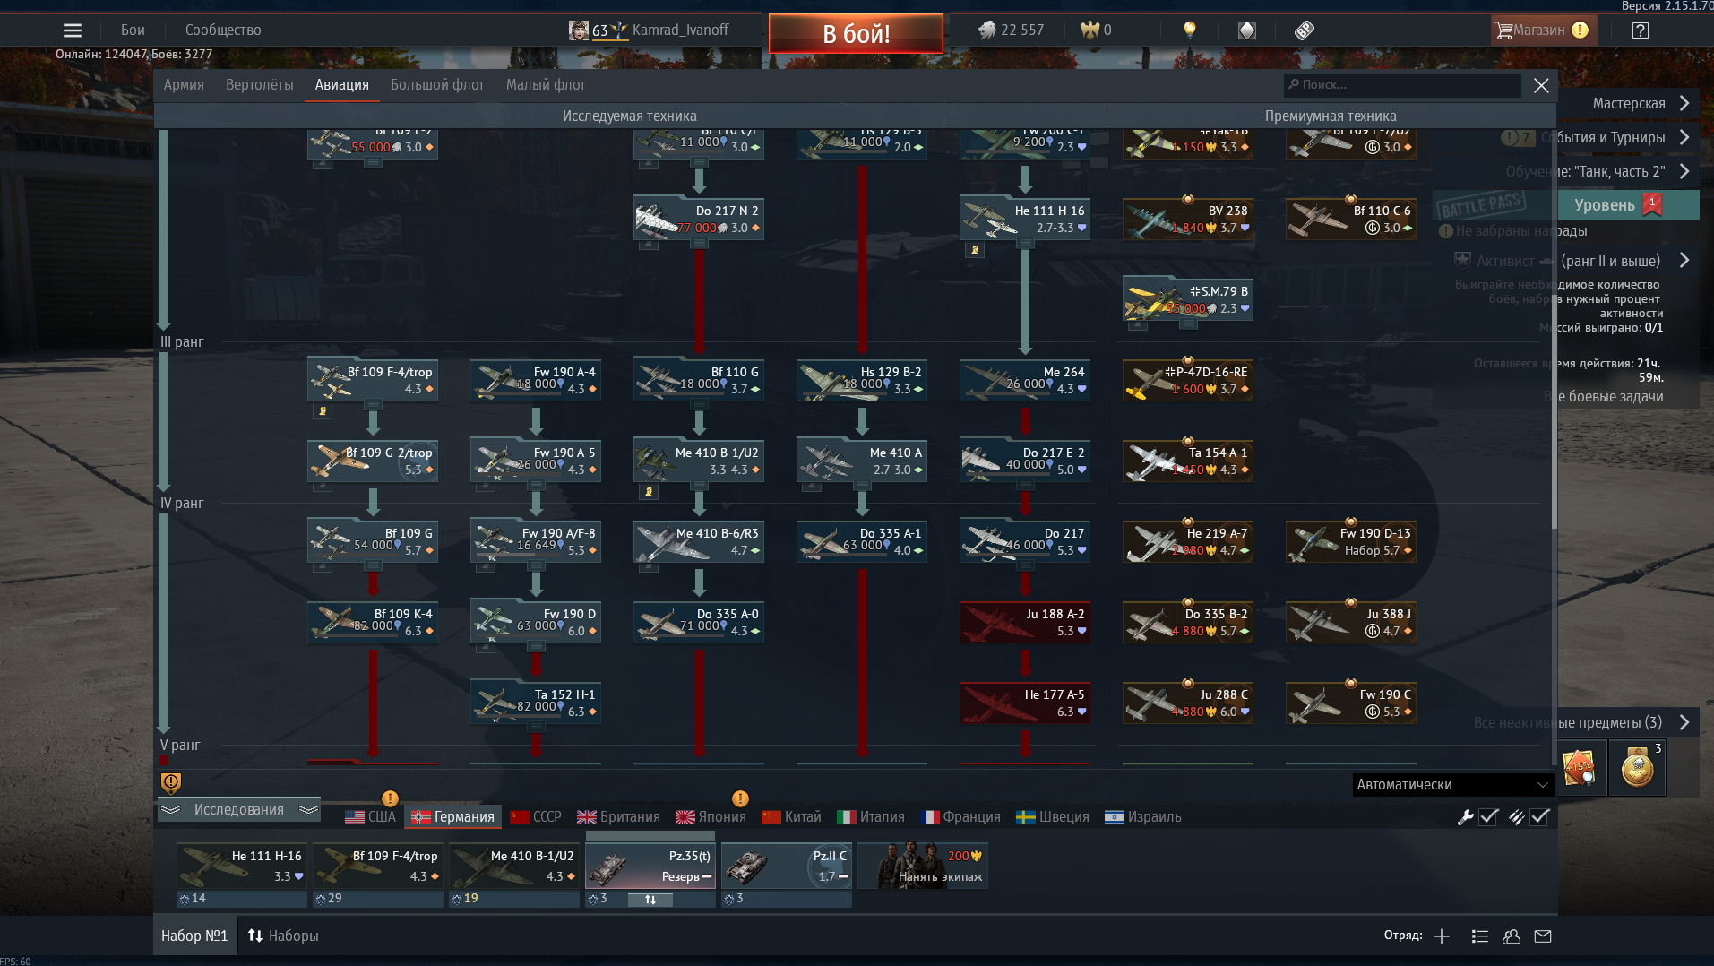Switch to the Армия tab

[x=184, y=84]
